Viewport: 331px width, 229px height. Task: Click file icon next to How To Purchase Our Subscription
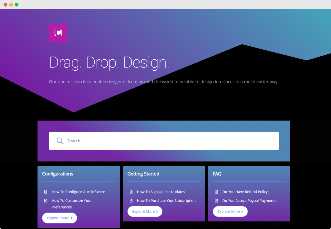[131, 201]
